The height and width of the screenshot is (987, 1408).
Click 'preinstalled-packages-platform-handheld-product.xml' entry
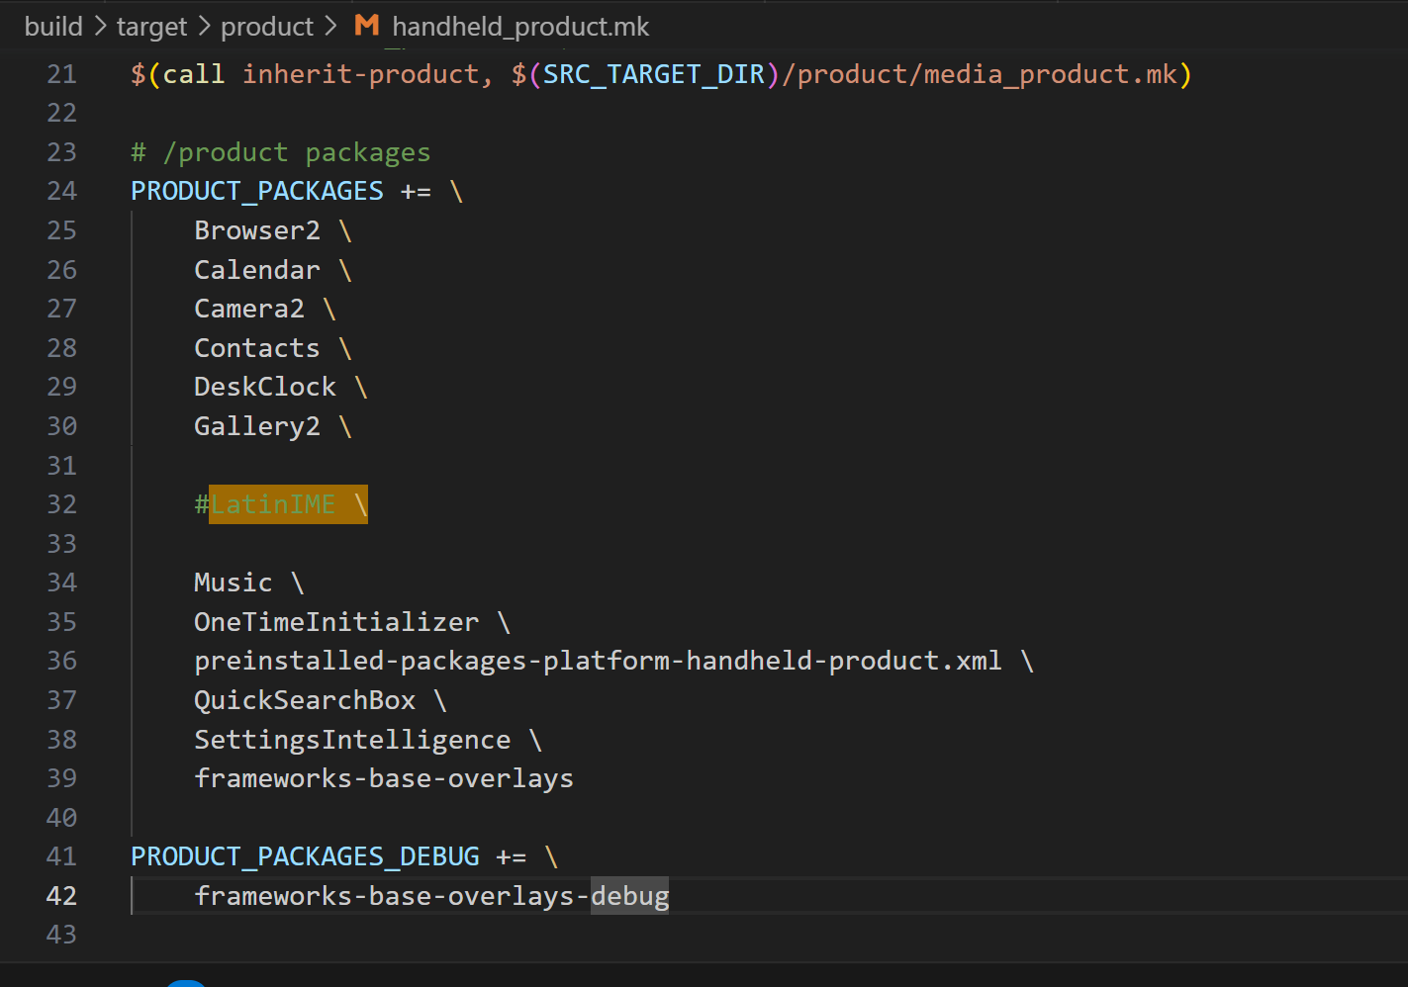598,661
